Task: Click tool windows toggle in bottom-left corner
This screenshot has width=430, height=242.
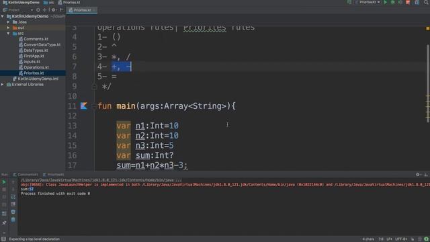Action: (3, 239)
